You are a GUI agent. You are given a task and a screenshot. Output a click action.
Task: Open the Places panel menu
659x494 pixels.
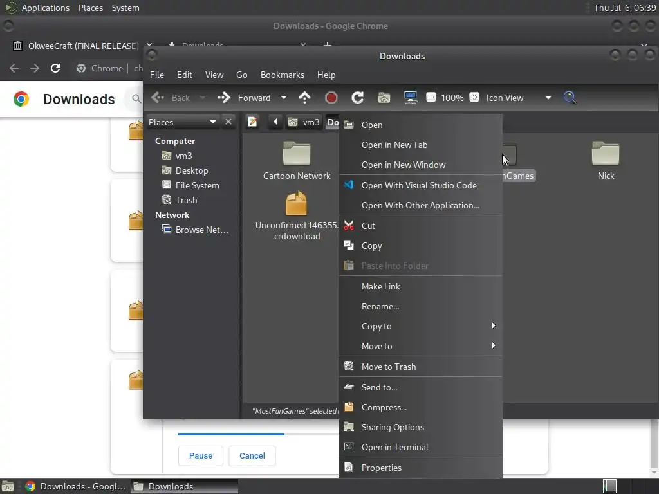(91, 8)
